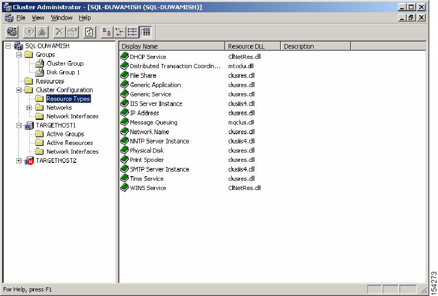438x296 pixels.
Task: Click clusiis4.dll in the SMTP Server row
Action: (x=242, y=169)
